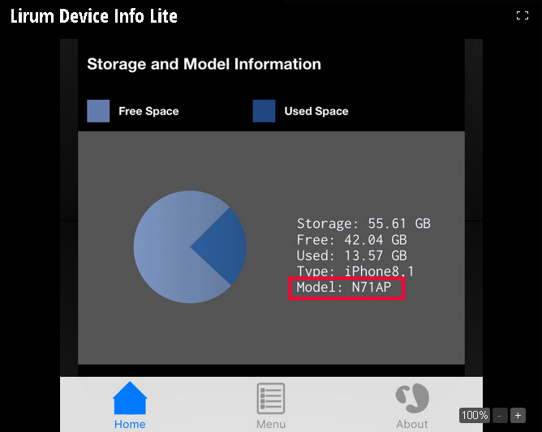Screen dimensions: 542x432
Task: Select the Home tab label
Action: (x=130, y=424)
